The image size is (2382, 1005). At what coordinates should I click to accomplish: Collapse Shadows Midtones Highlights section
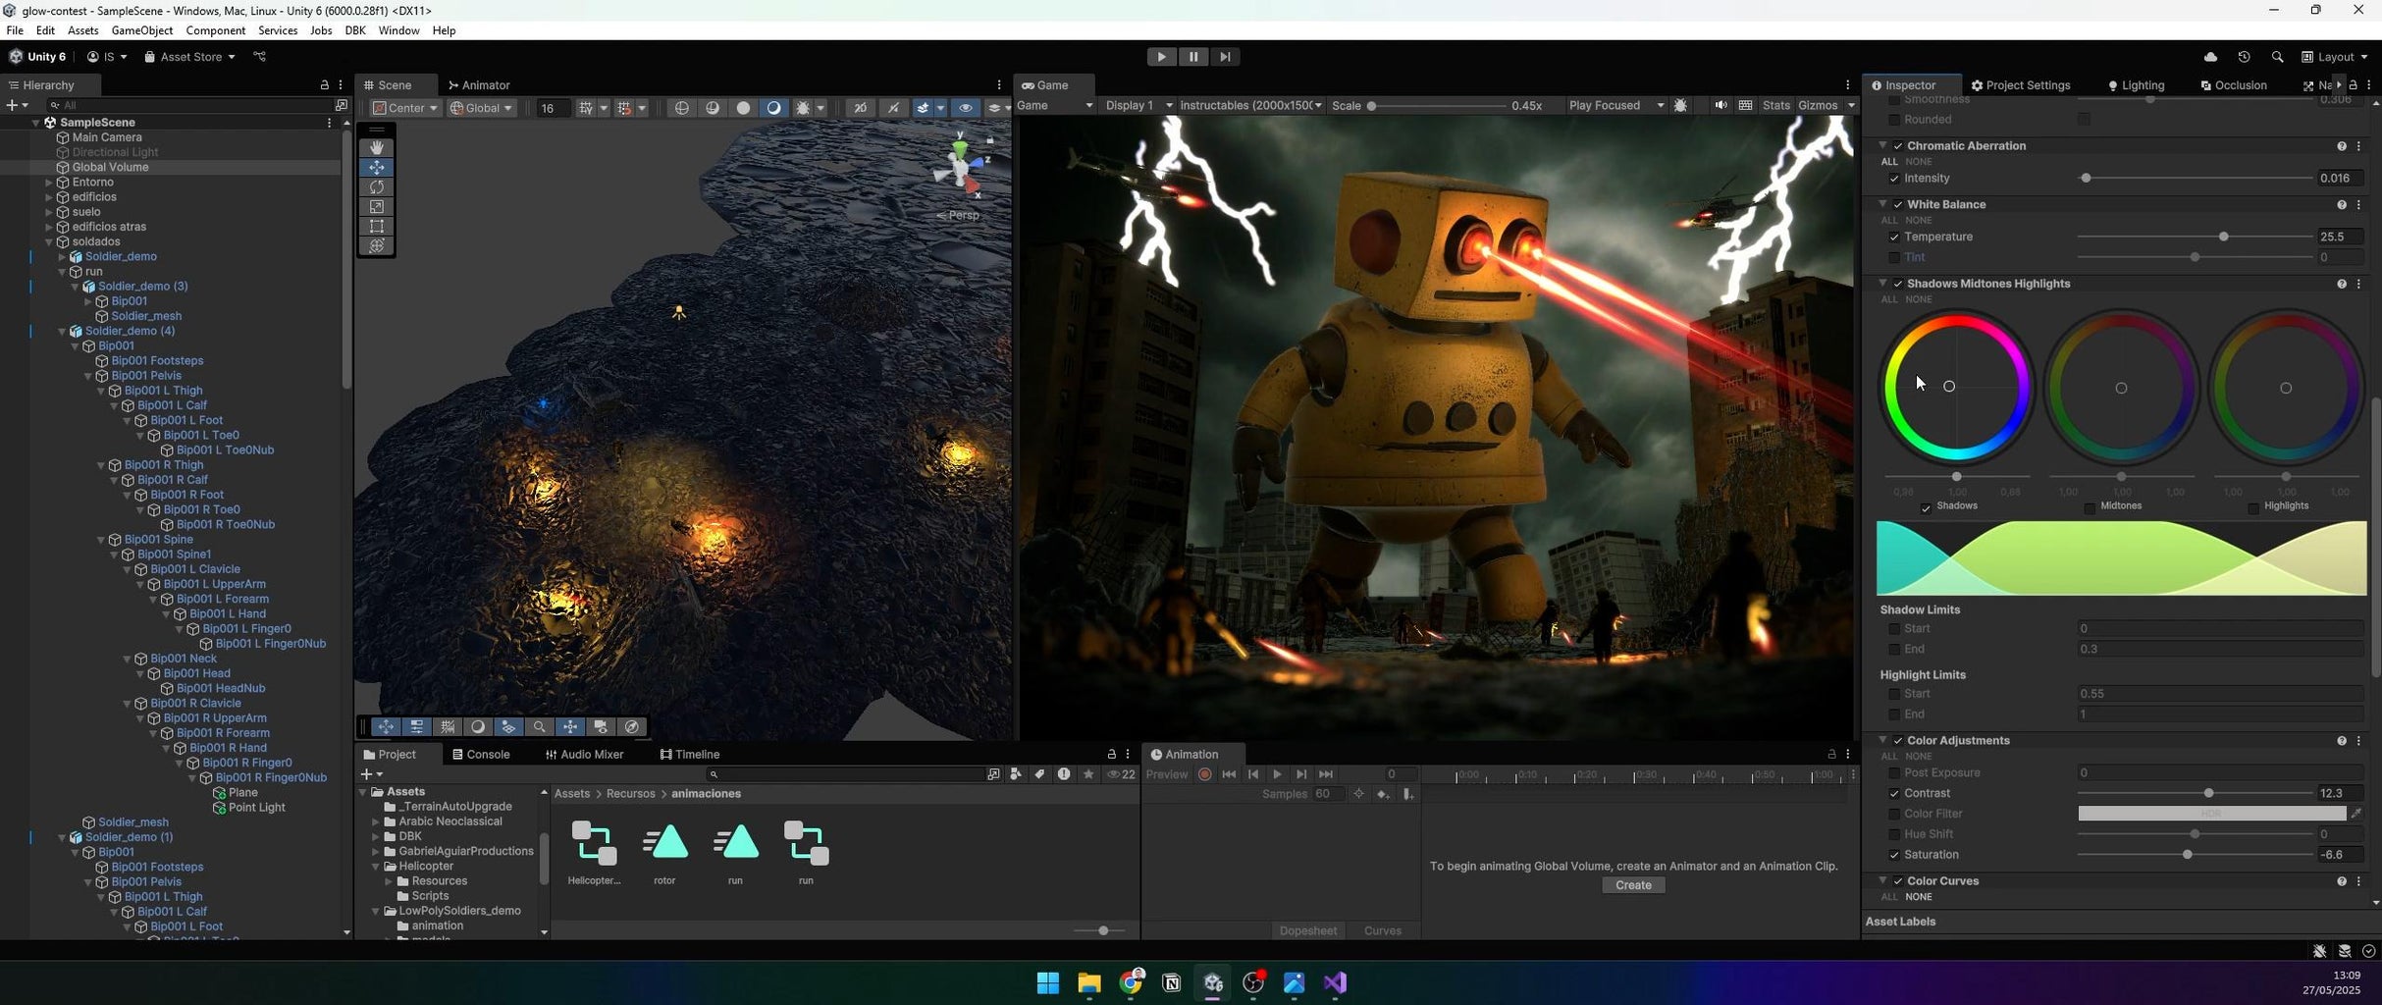[1882, 284]
